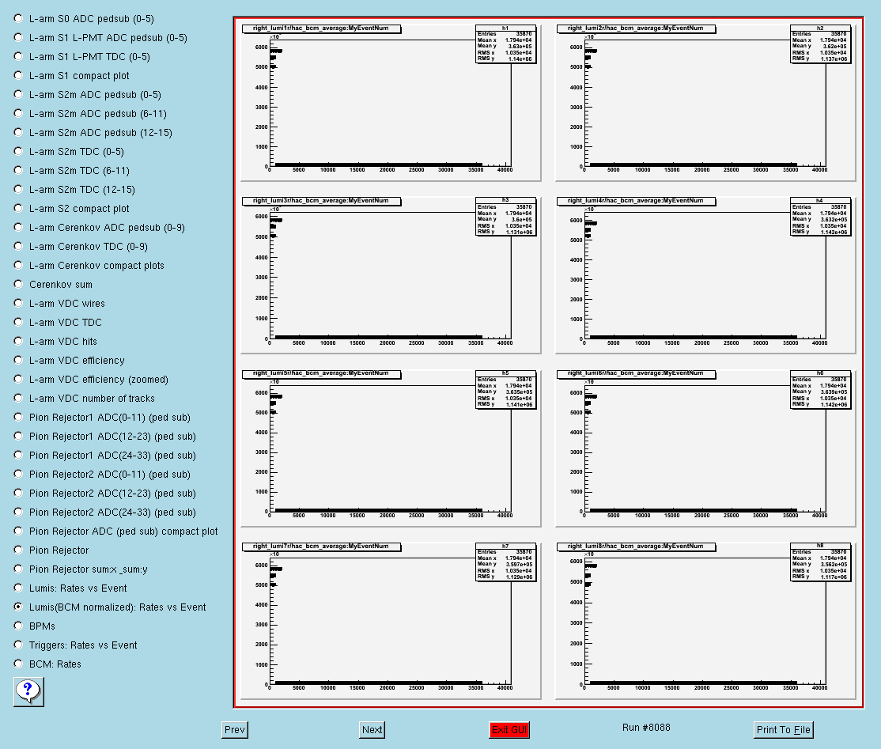
Task: Click Print To File button
Action: click(783, 730)
